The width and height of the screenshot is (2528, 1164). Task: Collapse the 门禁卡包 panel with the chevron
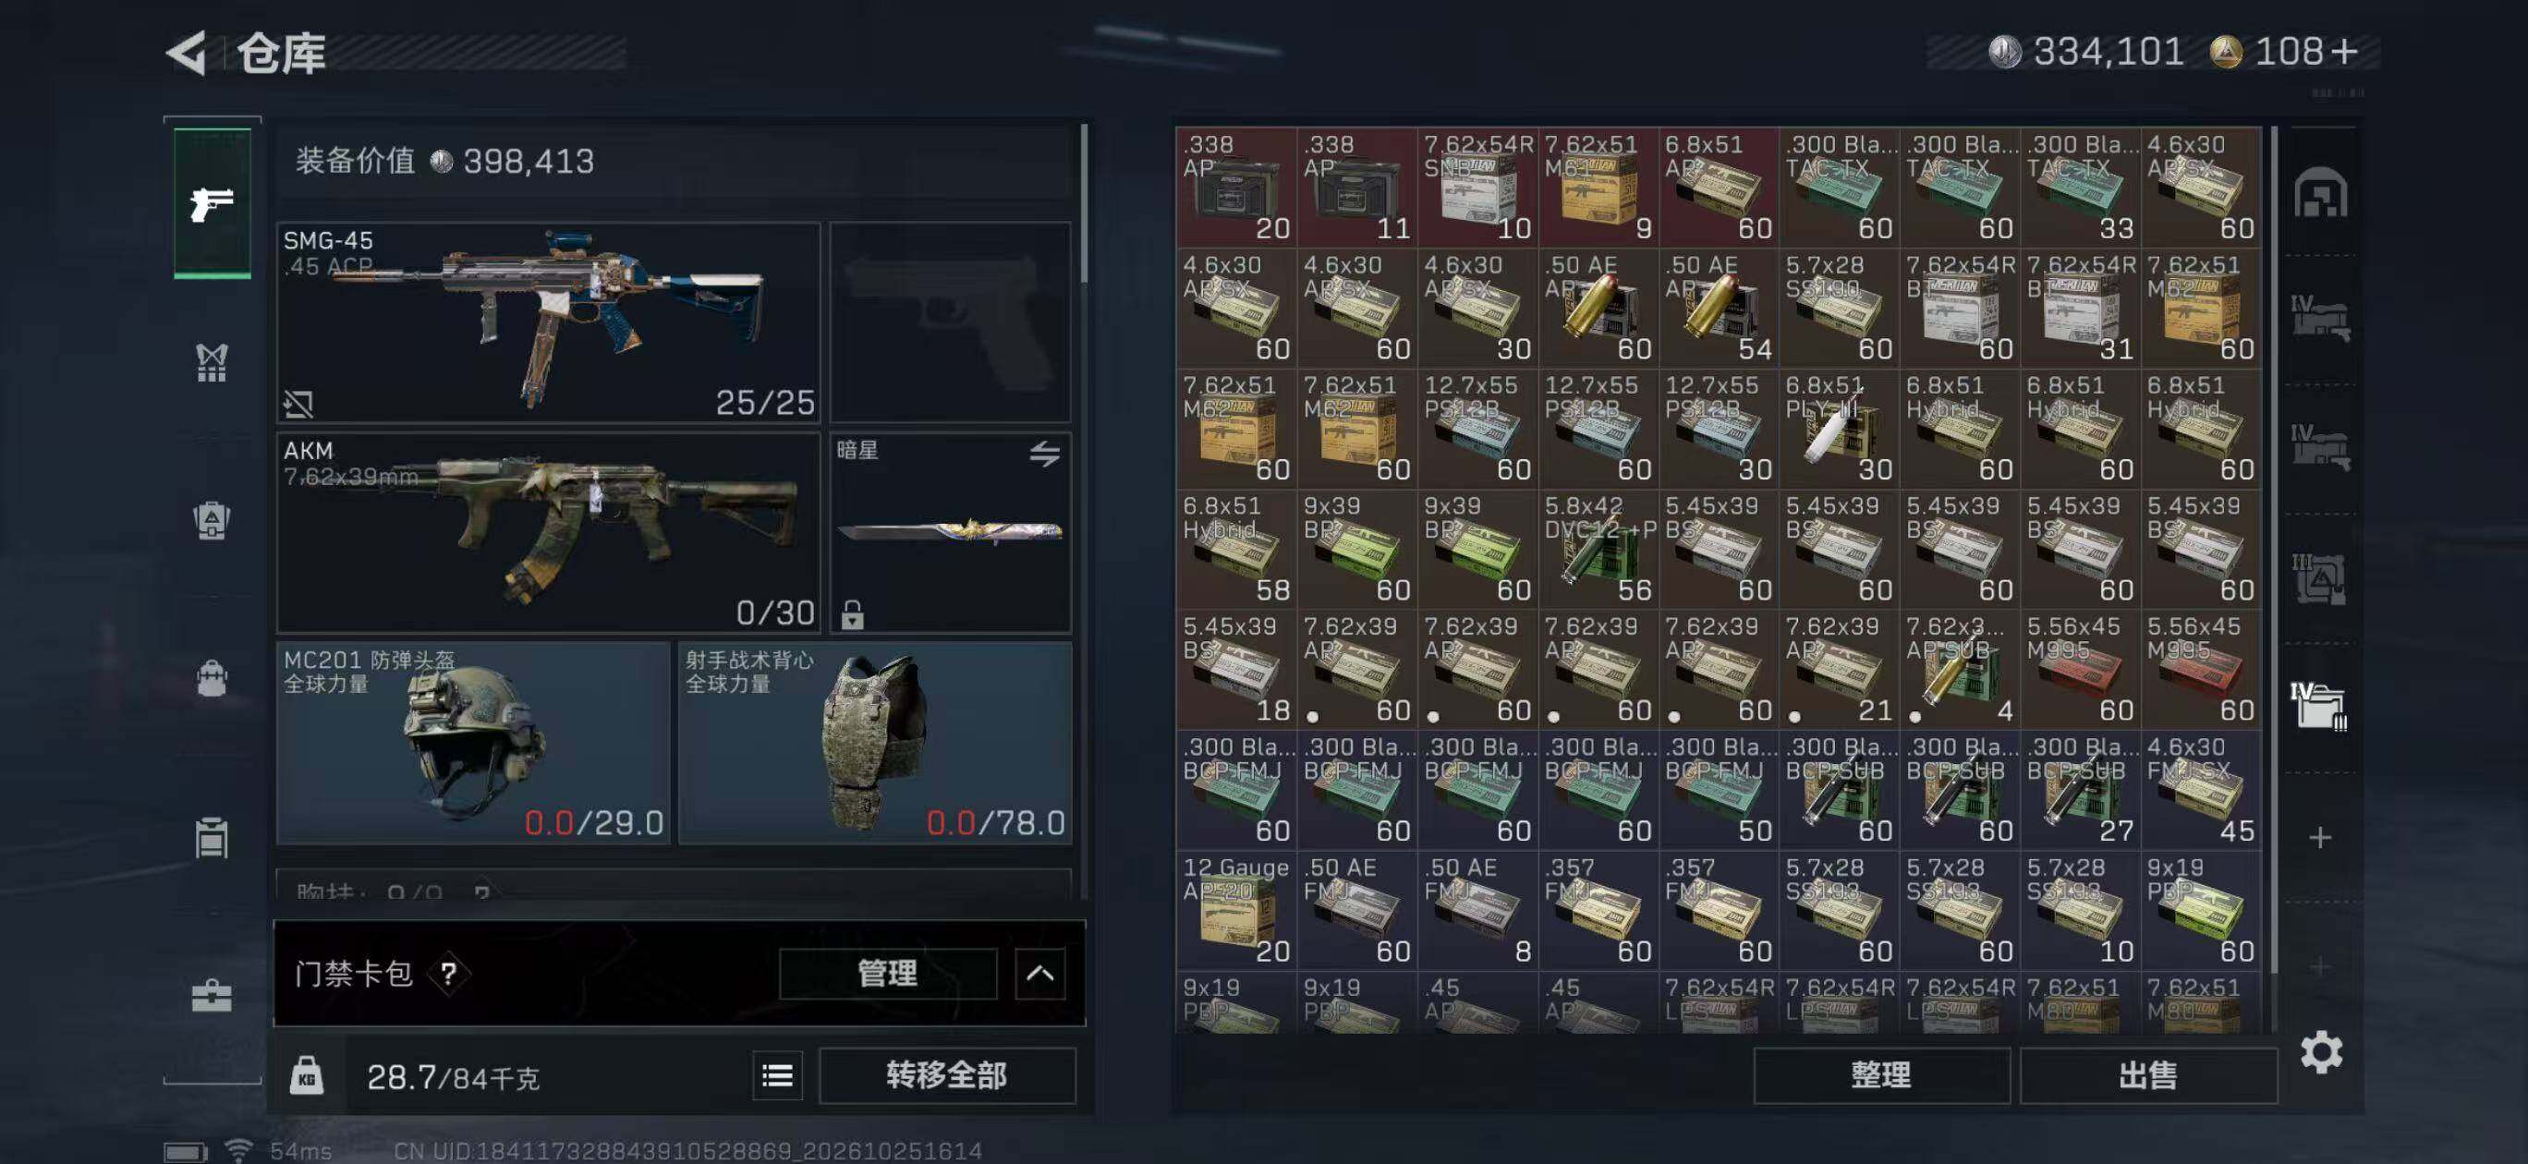click(x=1039, y=974)
